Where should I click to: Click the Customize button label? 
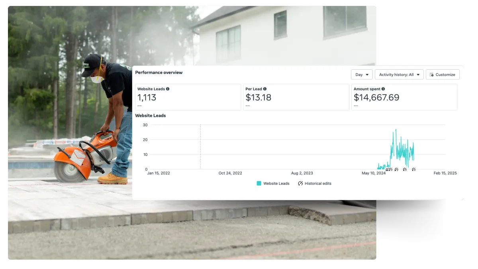pyautogui.click(x=445, y=75)
